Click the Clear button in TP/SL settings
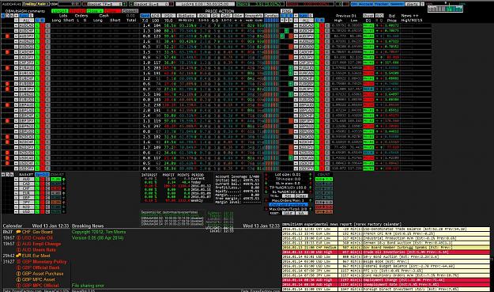The width and height of the screenshot is (494, 292). tap(301, 195)
